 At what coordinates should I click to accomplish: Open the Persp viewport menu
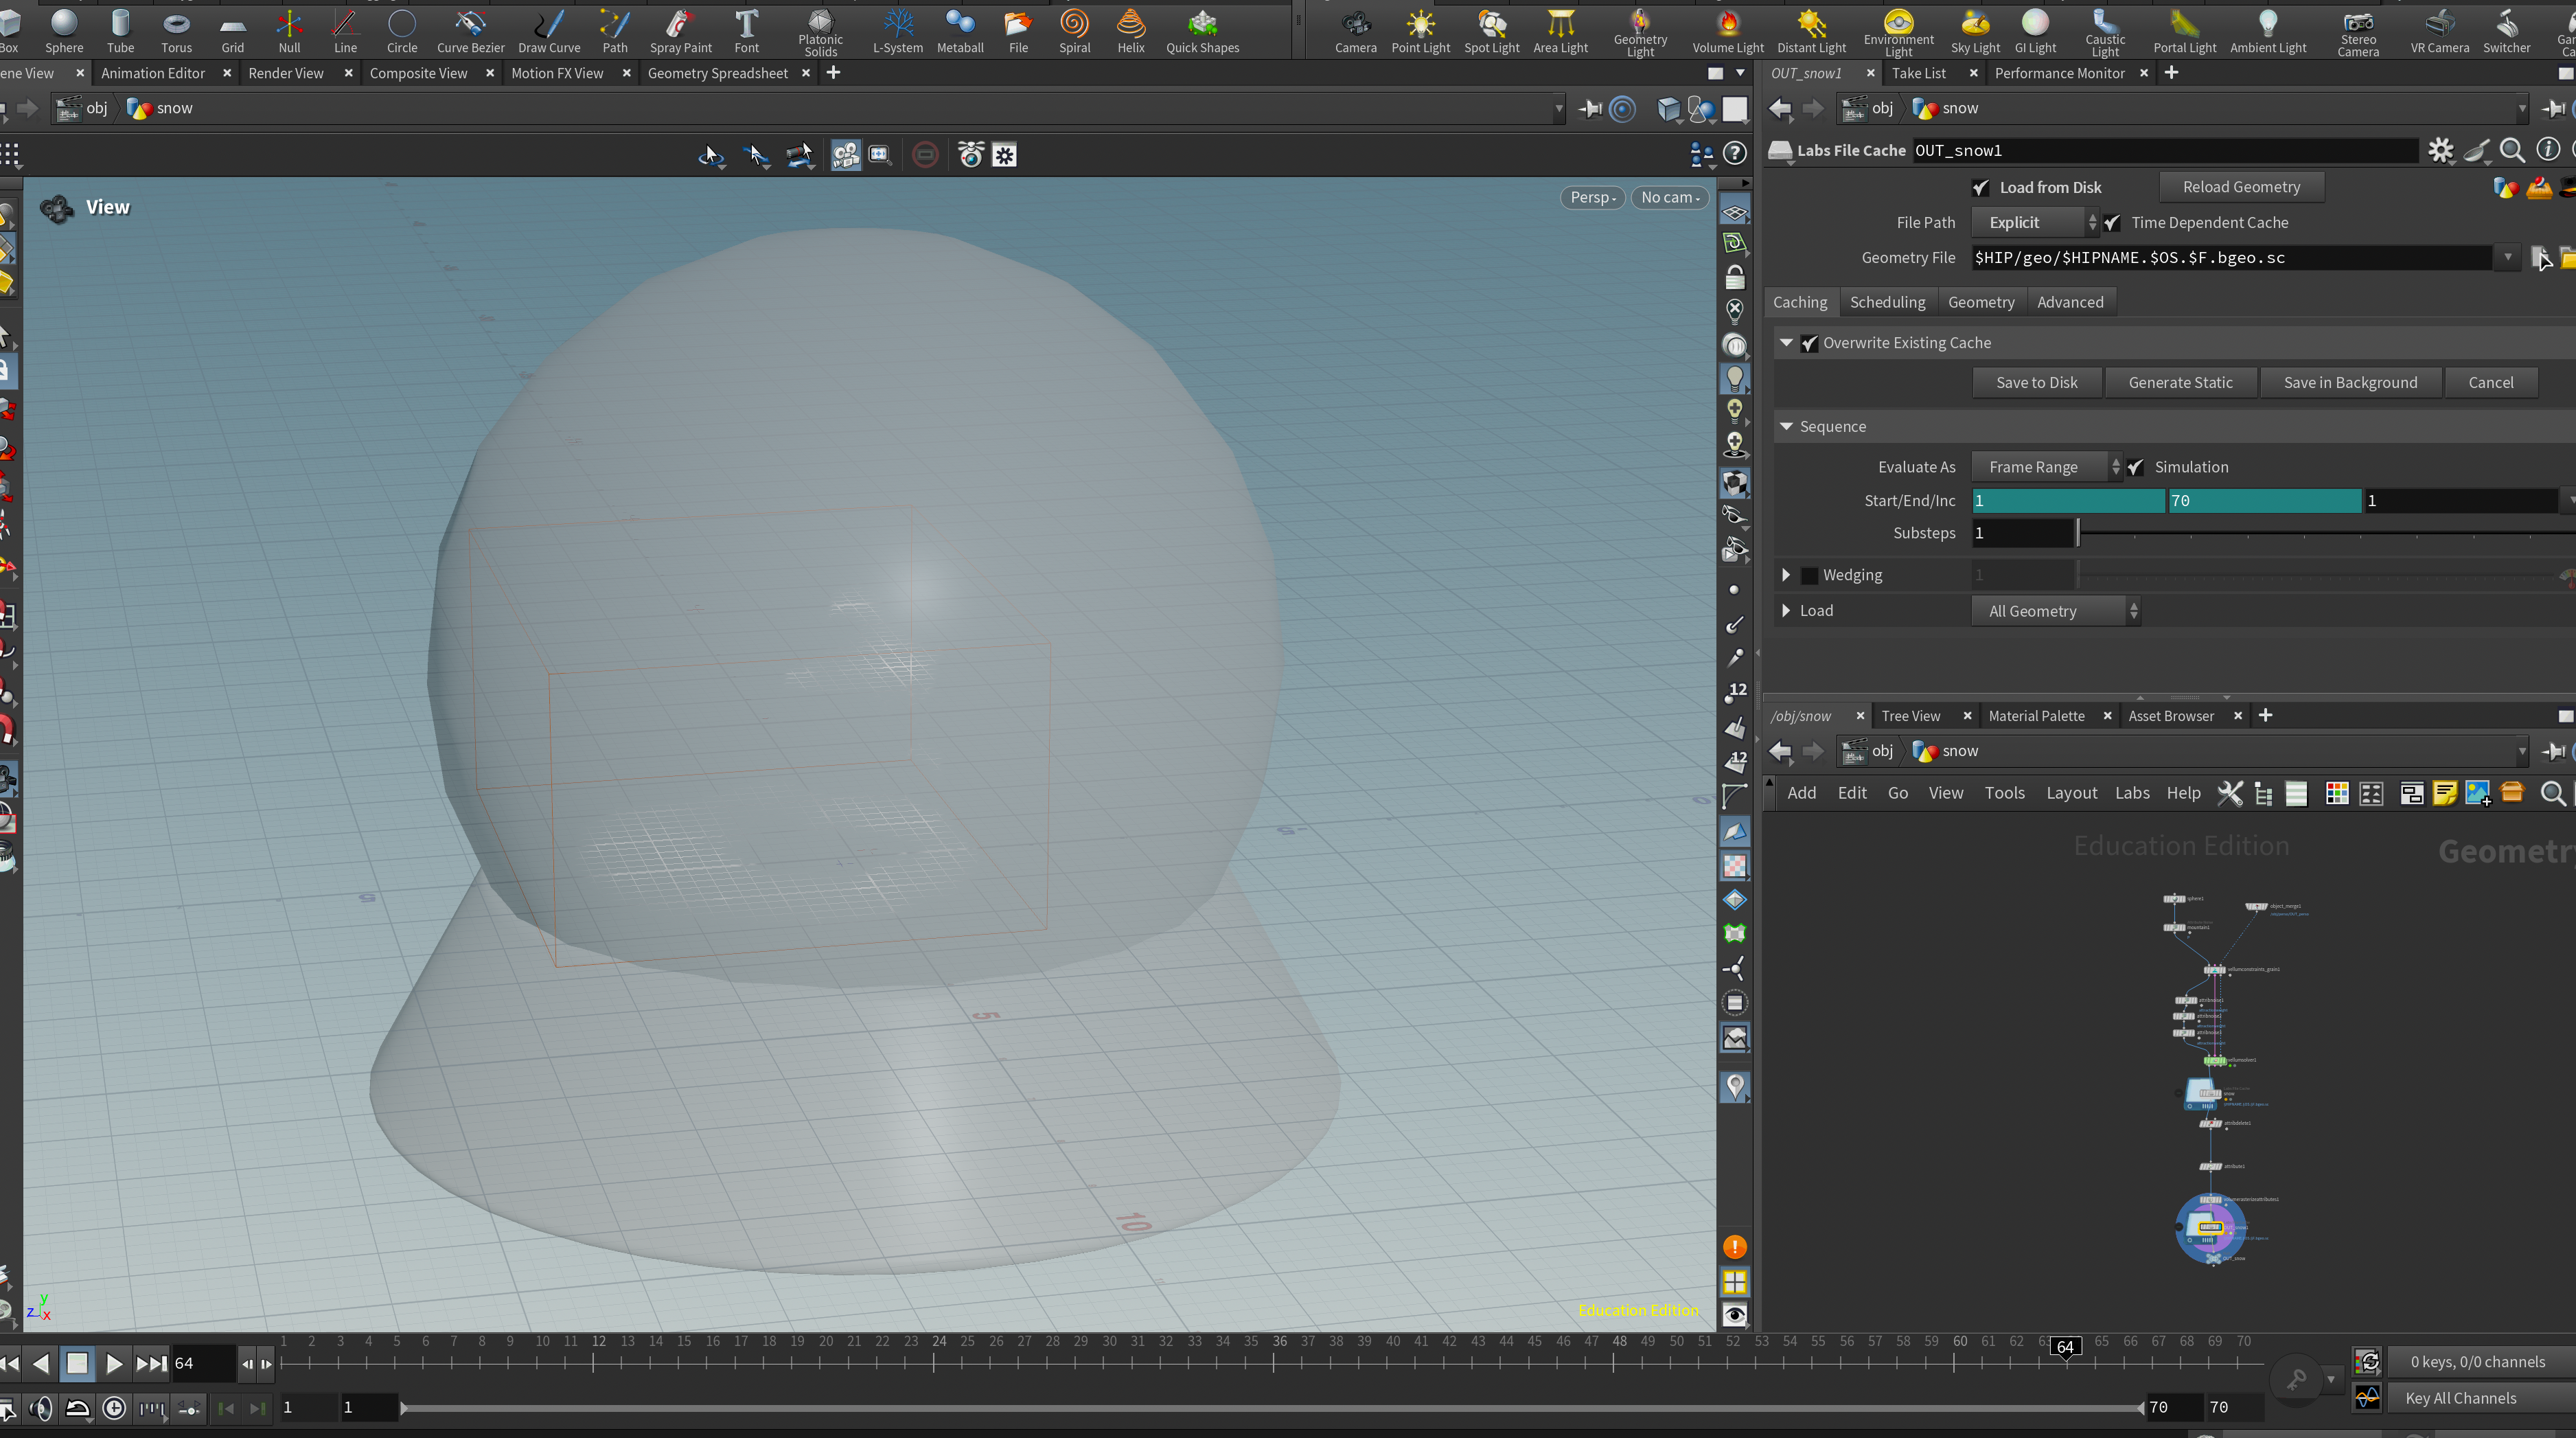click(x=1592, y=197)
